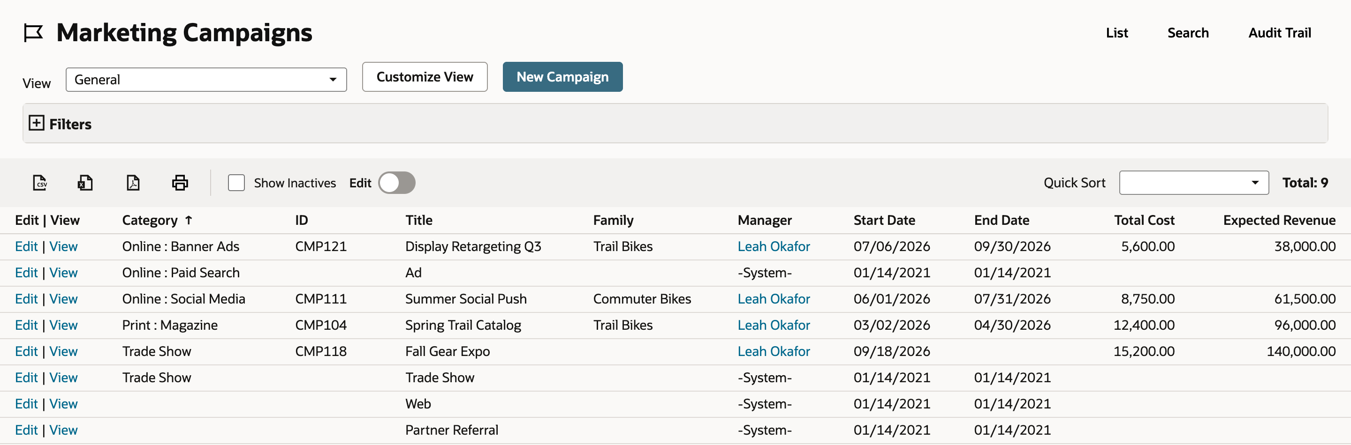The width and height of the screenshot is (1351, 445).
Task: Sort by the Expected Revenue column header
Action: pyautogui.click(x=1279, y=221)
